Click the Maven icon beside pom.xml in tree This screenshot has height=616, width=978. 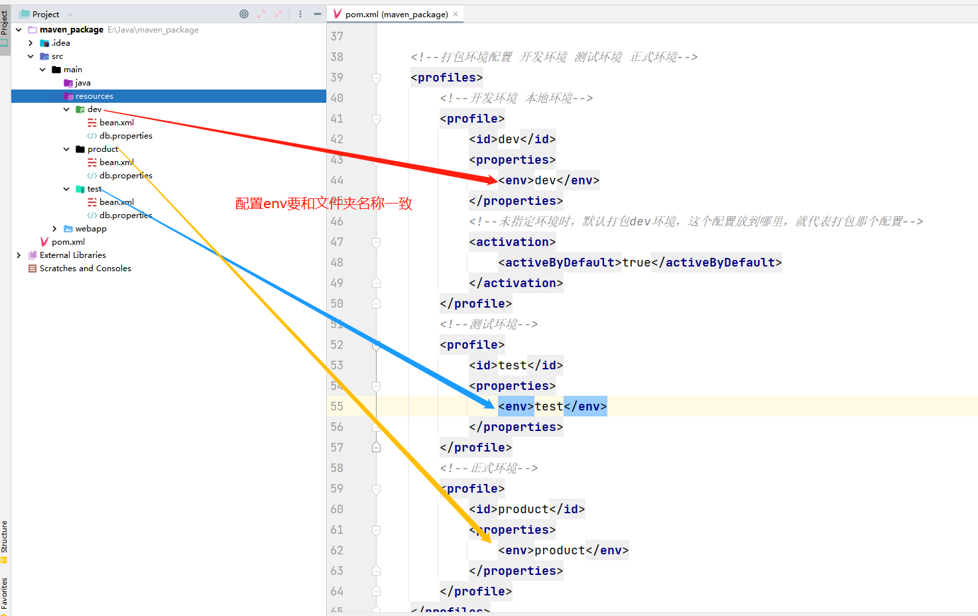(x=44, y=242)
